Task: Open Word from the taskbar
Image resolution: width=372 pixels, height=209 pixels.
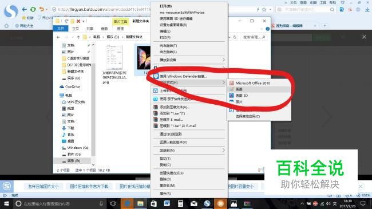Action: click(x=167, y=203)
